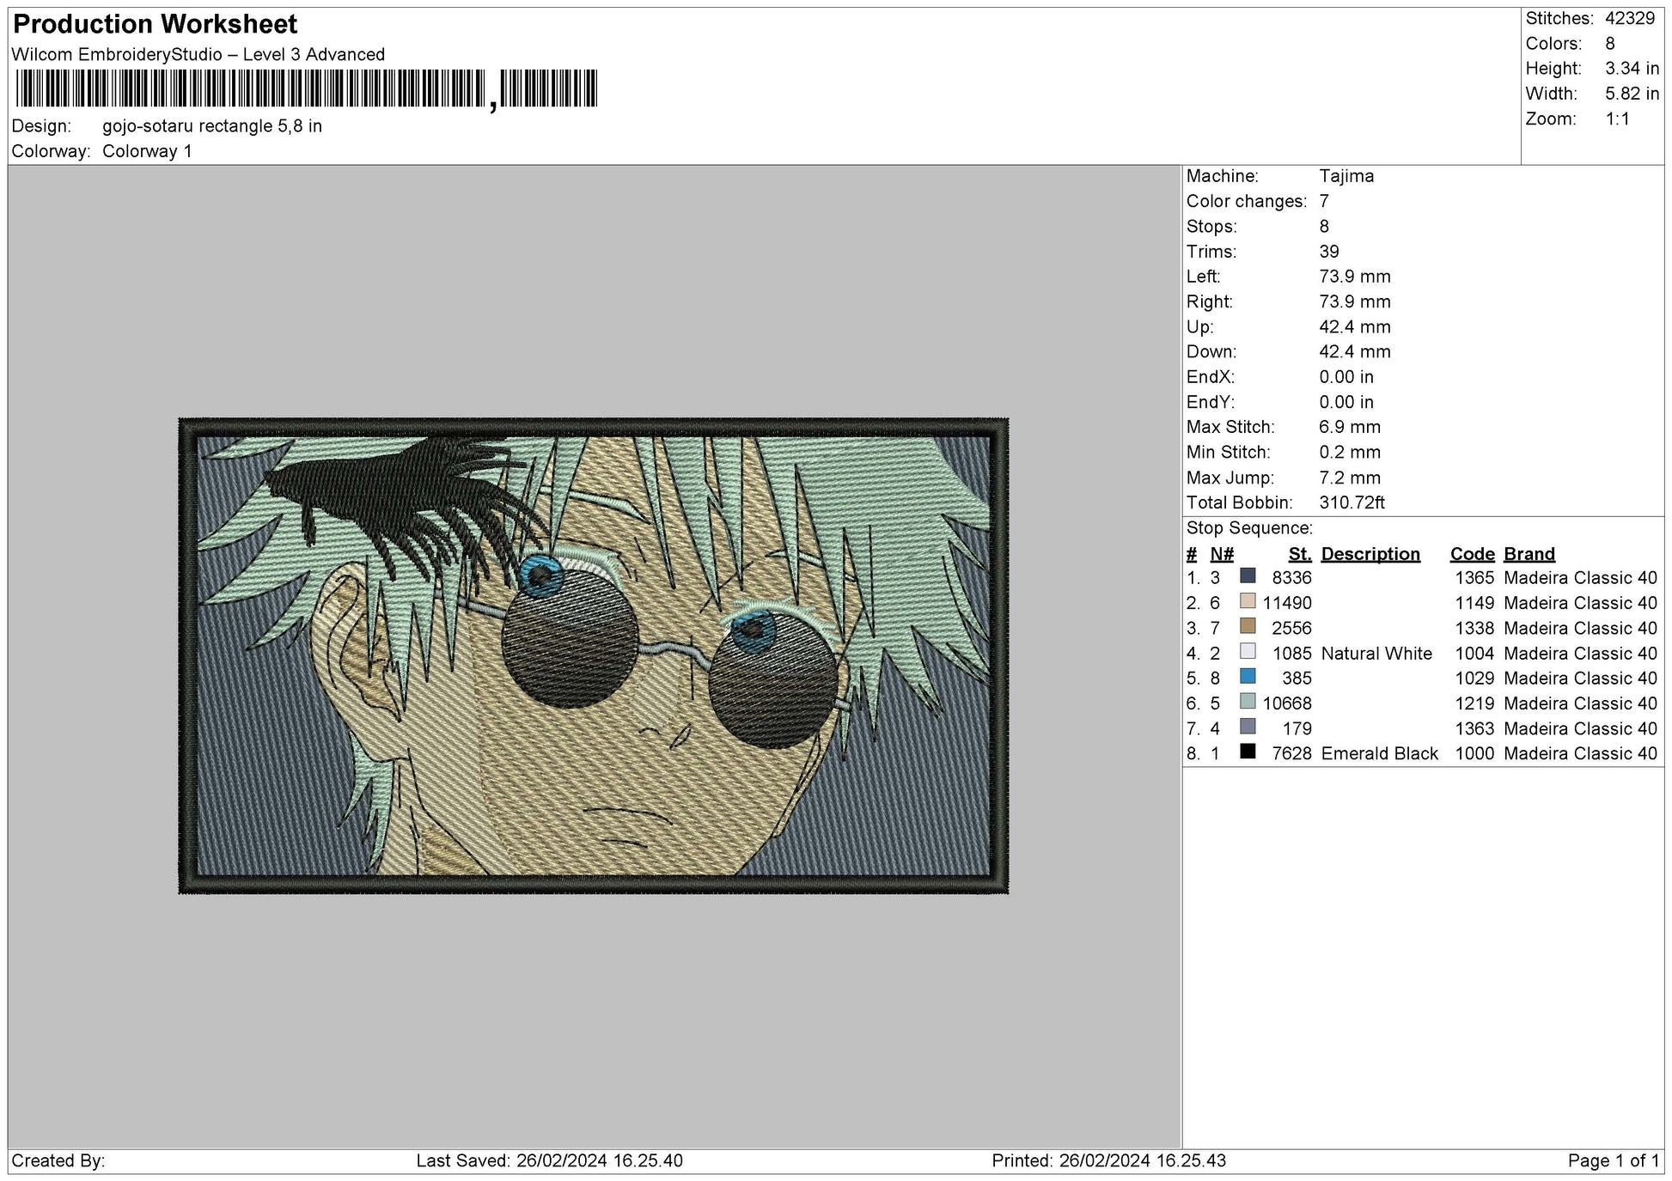Viewport: 1672px width, 1181px height.
Task: Click the Description column header
Action: (x=1370, y=554)
